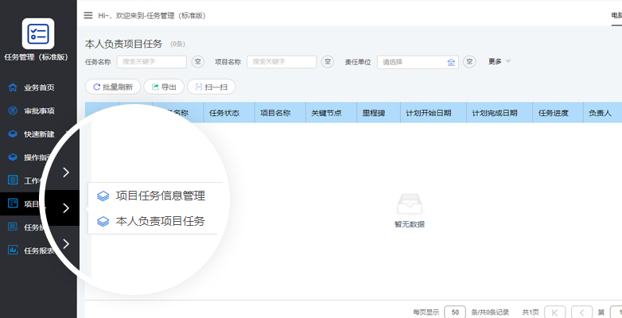Click the hamburger menu icon in header
The height and width of the screenshot is (318, 622).
tap(87, 15)
